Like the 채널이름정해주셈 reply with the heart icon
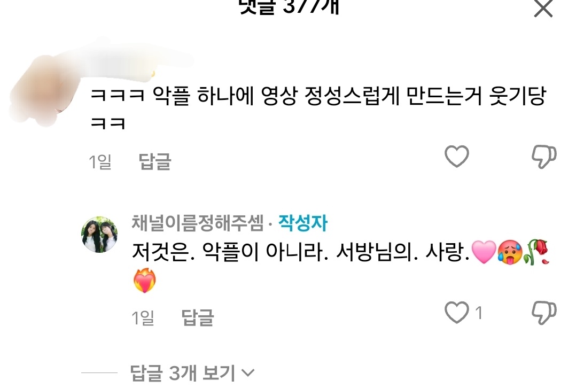 point(457,312)
